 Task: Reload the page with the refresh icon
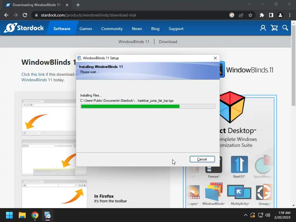pyautogui.click(x=25, y=15)
